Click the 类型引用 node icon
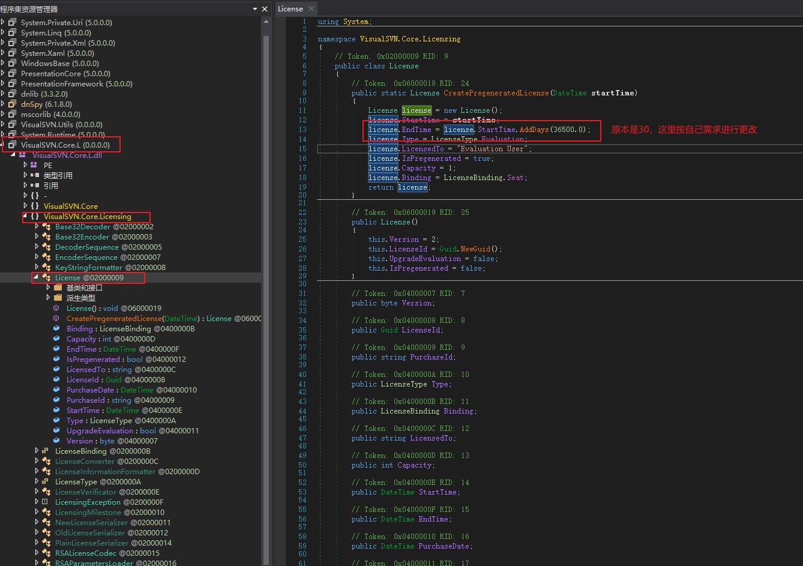 (34, 175)
